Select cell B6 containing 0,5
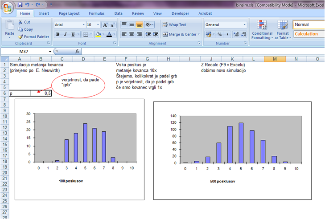The height and width of the screenshot is (219, 325). (41, 93)
